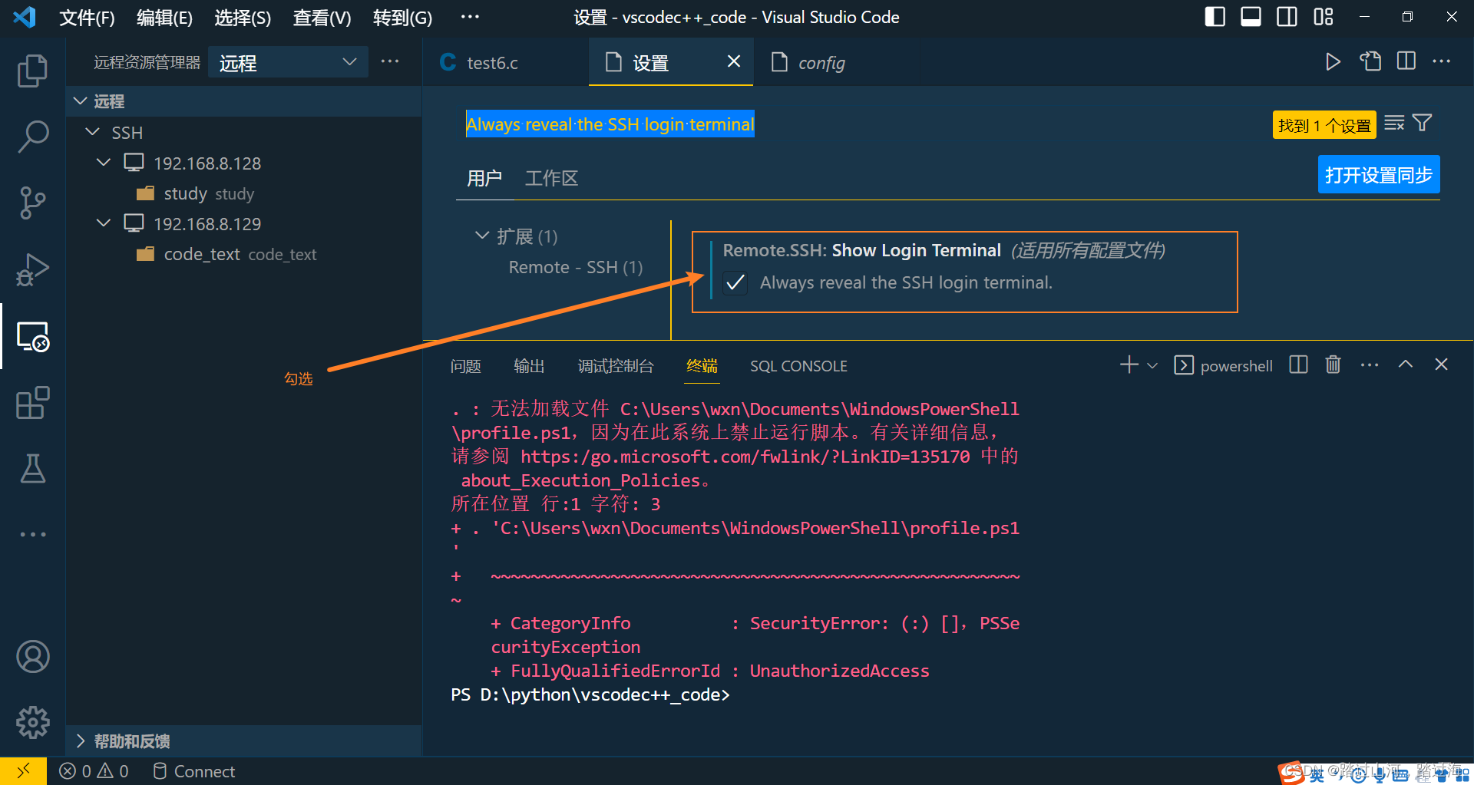
Task: Select the 工作区 settings scope tab
Action: point(551,178)
